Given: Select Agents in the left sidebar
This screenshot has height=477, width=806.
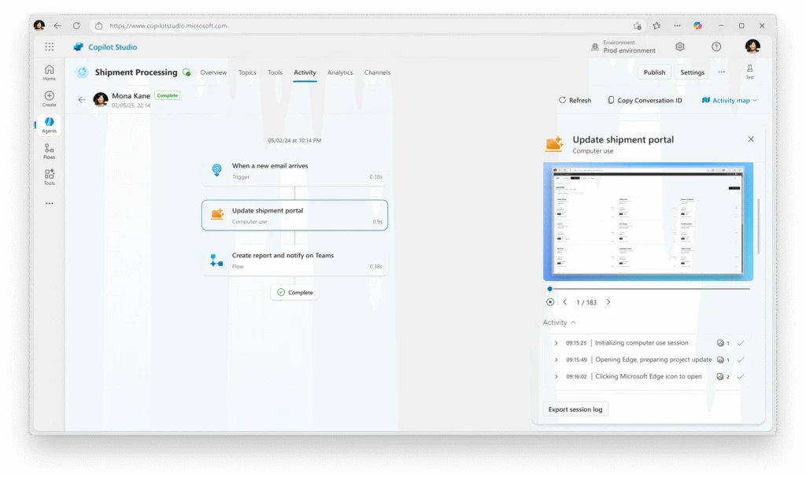Looking at the screenshot, I should [x=48, y=124].
